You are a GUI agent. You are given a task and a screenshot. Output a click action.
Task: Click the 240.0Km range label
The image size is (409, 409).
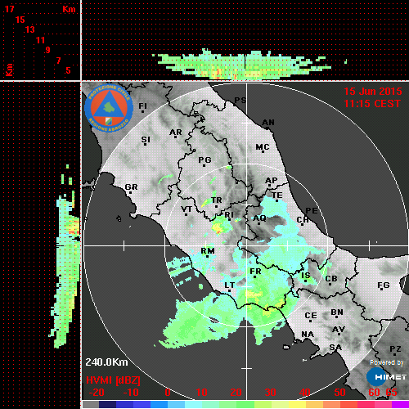106,362
